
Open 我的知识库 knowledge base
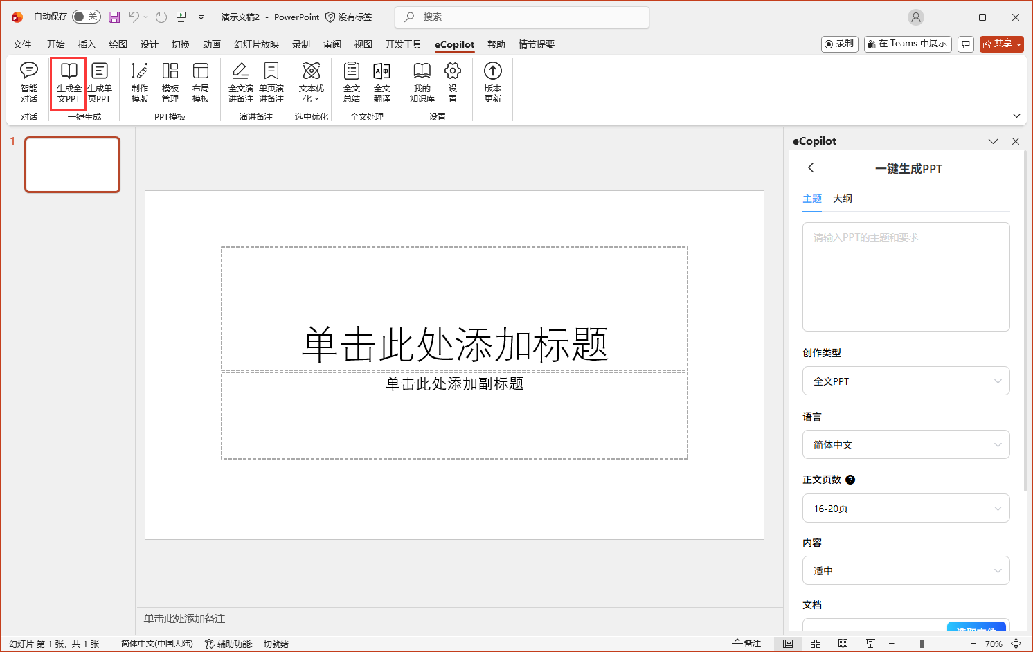click(x=422, y=83)
